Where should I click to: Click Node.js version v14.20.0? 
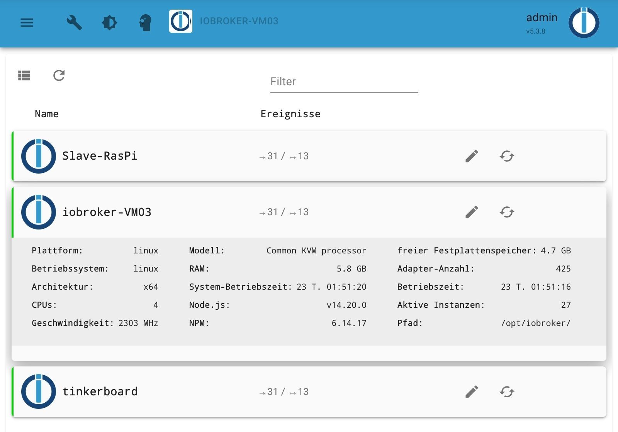pyautogui.click(x=346, y=305)
